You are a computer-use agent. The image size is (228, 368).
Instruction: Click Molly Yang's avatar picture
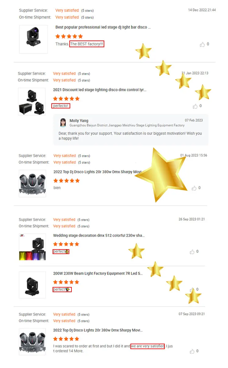[63, 122]
